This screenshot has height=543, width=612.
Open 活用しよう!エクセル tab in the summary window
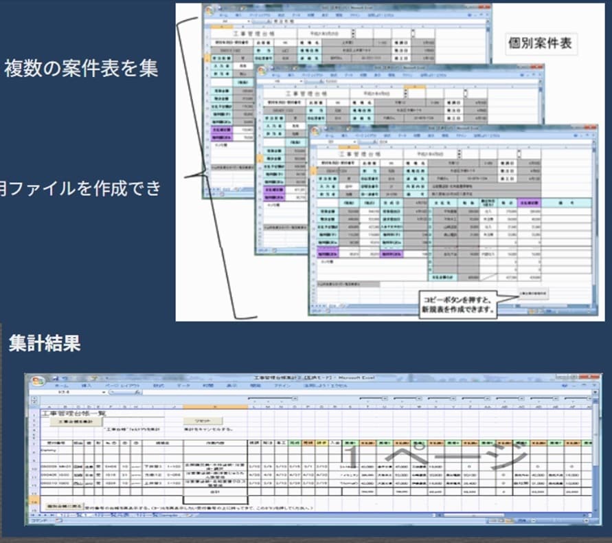tap(325, 386)
